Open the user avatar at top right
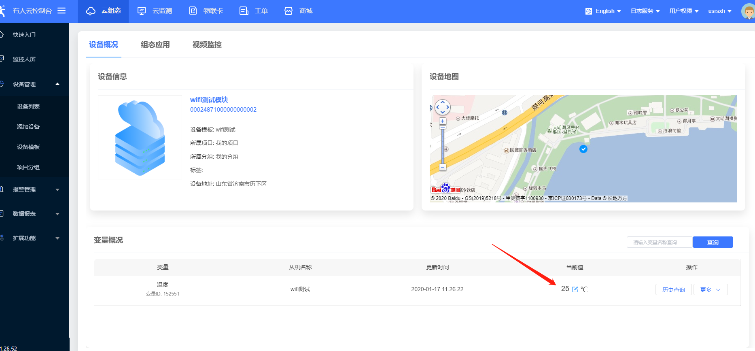755x351 pixels. (x=748, y=11)
